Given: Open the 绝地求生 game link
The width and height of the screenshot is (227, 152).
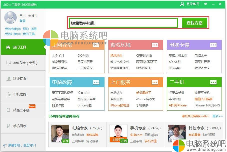Looking at the screenshot, I should [116, 56].
